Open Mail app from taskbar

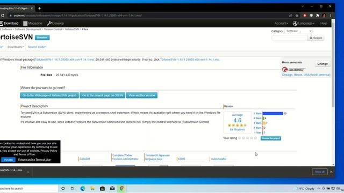pos(112,188)
